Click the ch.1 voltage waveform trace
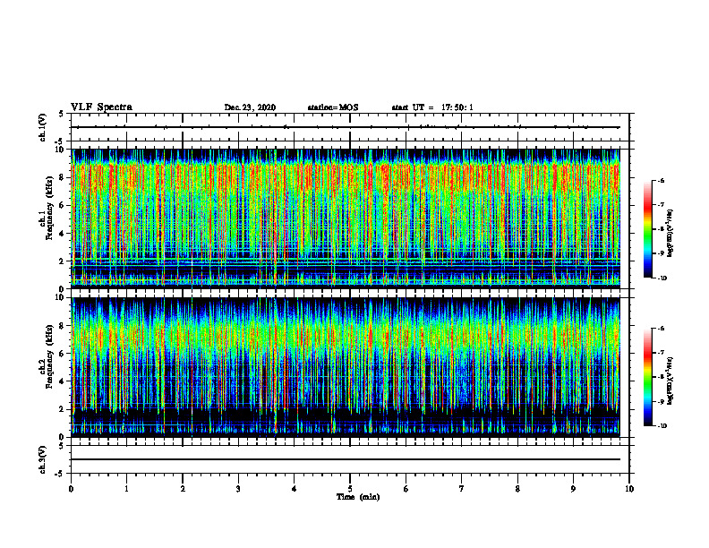Screen dimensions: 709x548 pyautogui.click(x=346, y=127)
